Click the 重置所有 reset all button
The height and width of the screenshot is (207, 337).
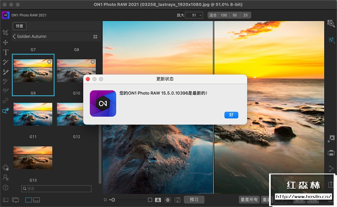pos(249,200)
